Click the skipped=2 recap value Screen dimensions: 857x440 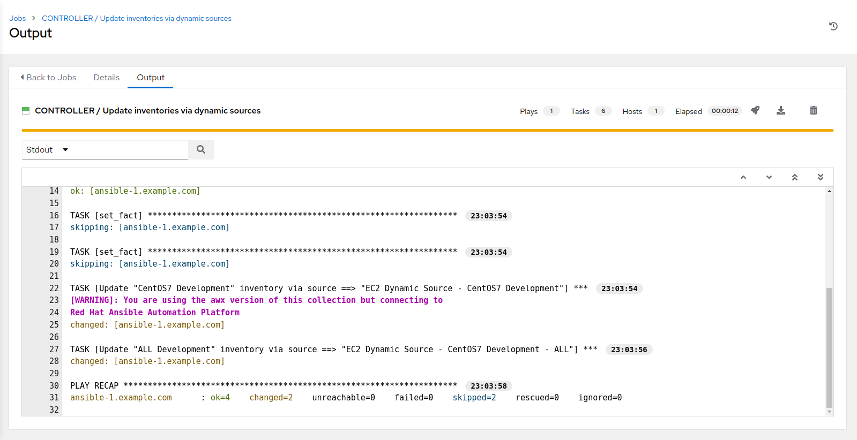pos(474,398)
